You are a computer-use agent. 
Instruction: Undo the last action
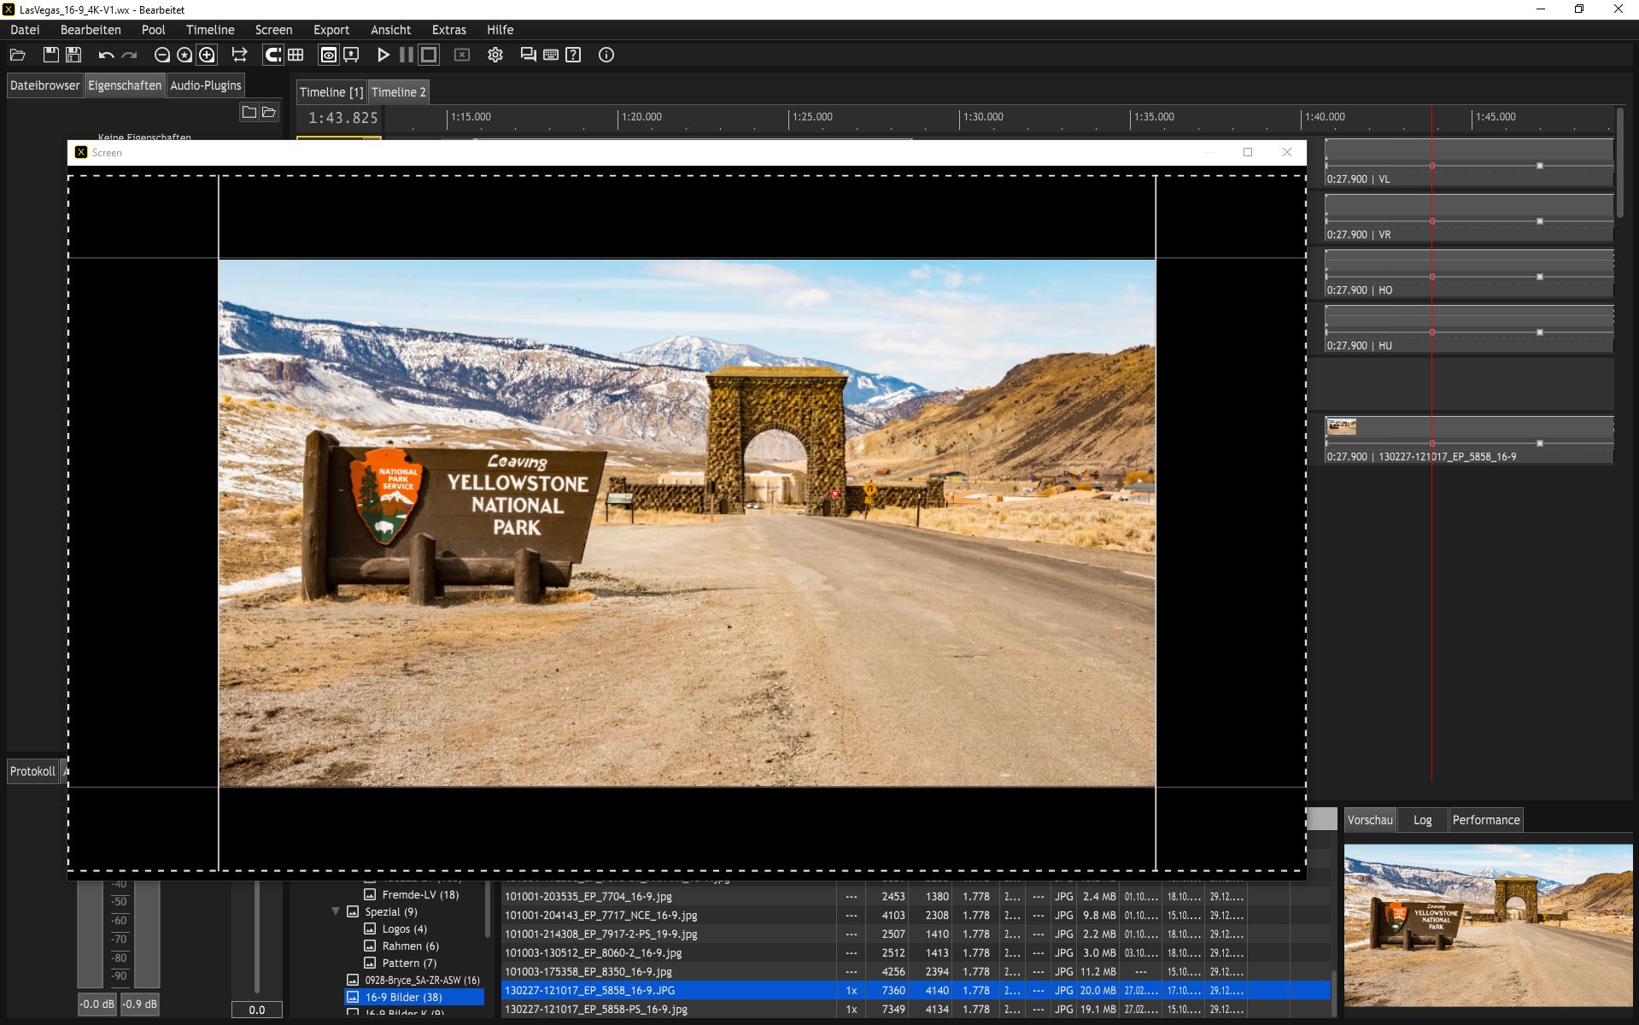tap(106, 55)
